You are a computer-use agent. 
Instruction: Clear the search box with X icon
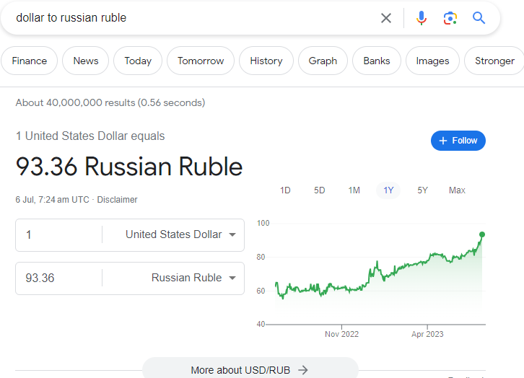(386, 18)
